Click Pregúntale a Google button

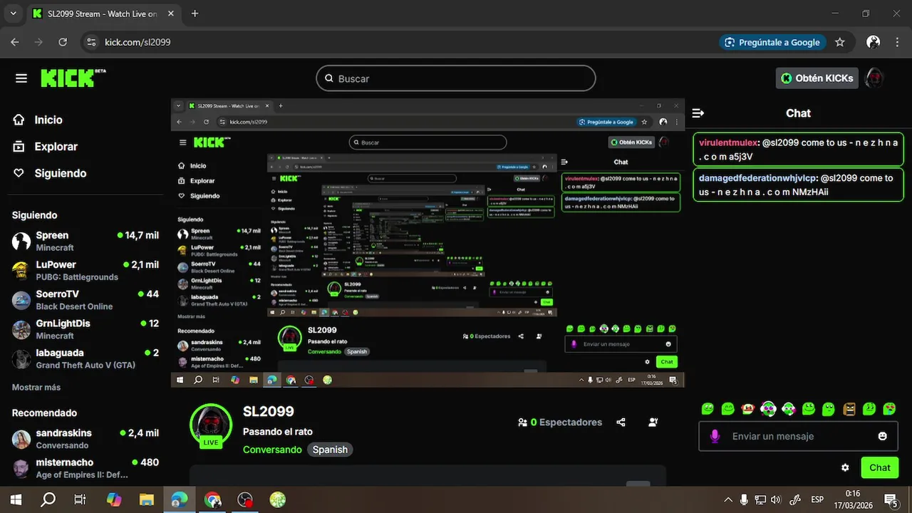click(772, 42)
